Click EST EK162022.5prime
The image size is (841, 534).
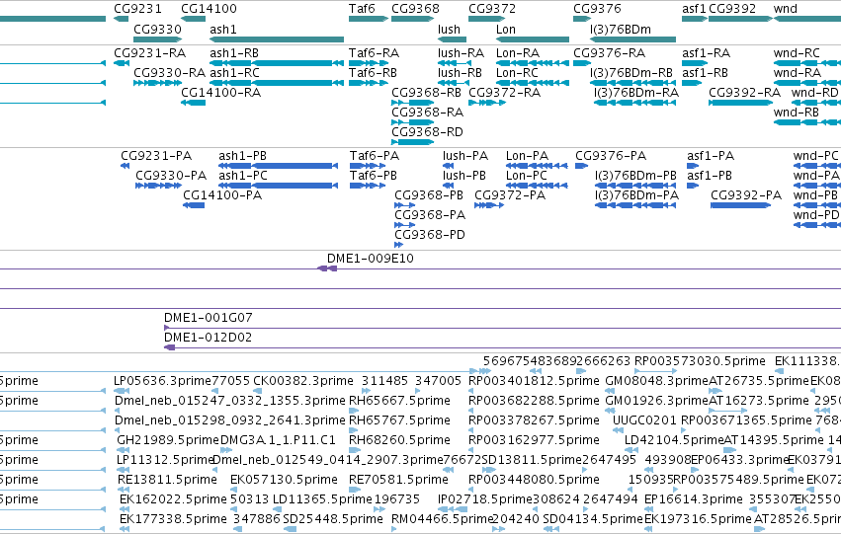point(173,499)
